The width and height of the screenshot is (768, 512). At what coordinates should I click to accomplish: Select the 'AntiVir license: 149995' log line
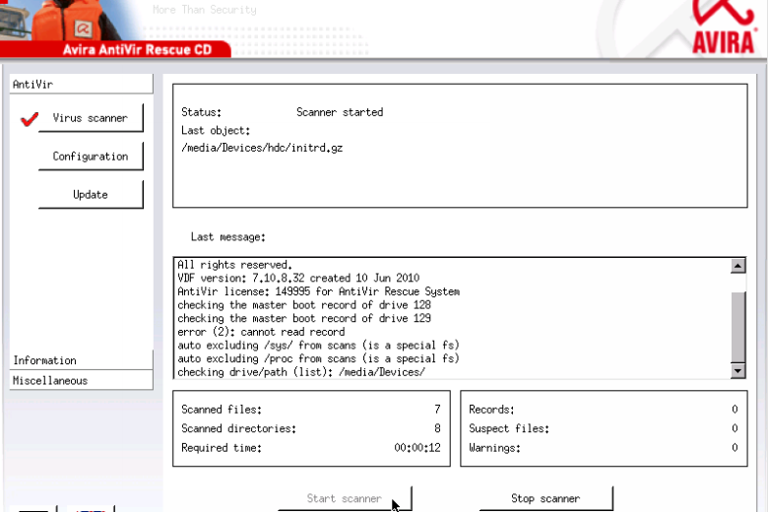coord(318,291)
